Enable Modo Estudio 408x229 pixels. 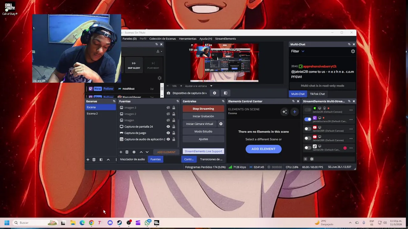[203, 131]
